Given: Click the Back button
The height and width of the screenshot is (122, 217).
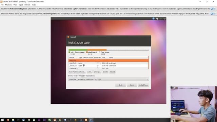Looking at the screenshot, I should (132, 85).
